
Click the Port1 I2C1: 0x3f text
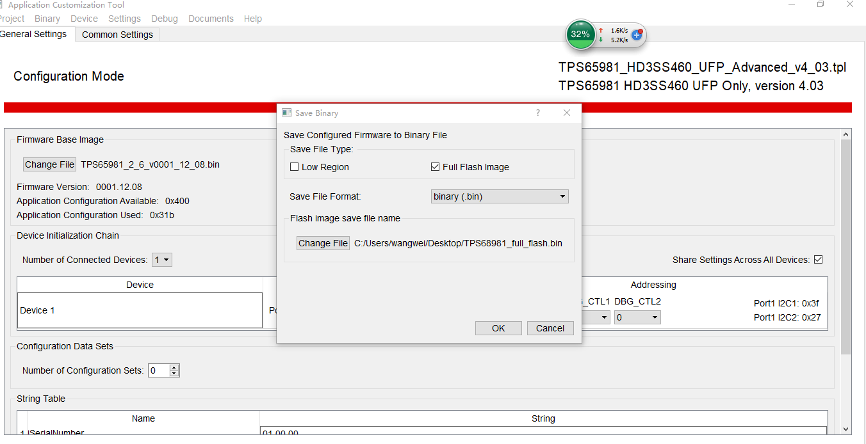click(x=787, y=303)
